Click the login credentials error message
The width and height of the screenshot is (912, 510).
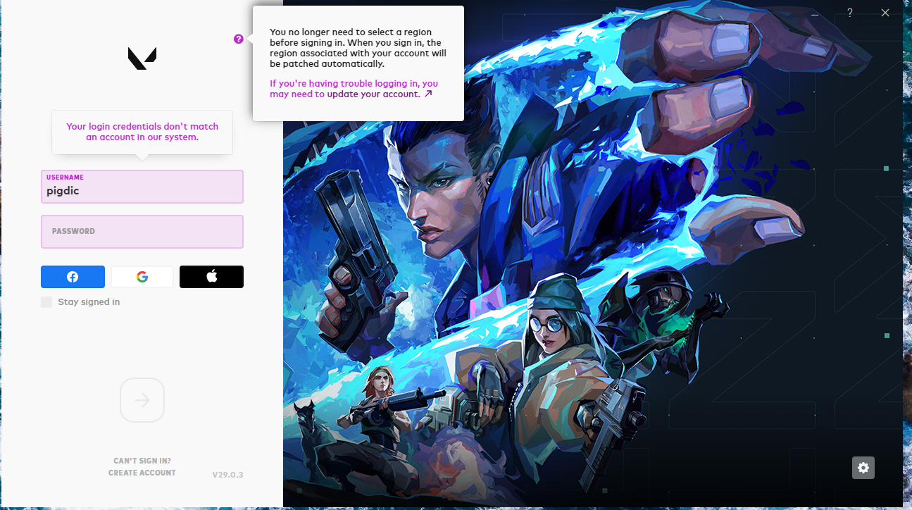[142, 132]
